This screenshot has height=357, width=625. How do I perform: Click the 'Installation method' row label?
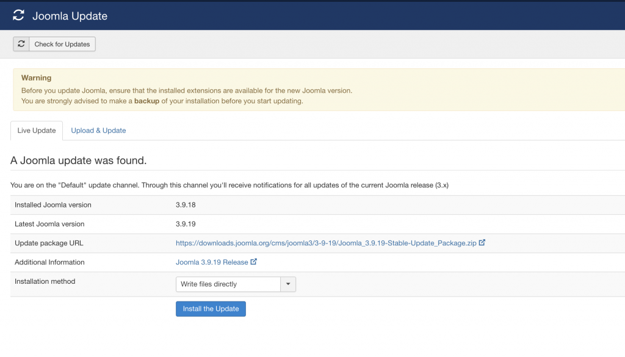click(x=45, y=281)
